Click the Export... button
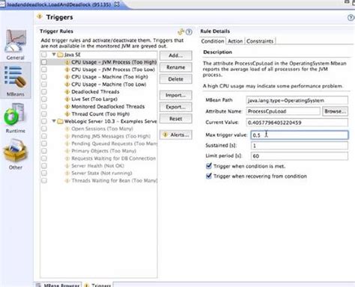The image size is (355, 287). click(176, 107)
